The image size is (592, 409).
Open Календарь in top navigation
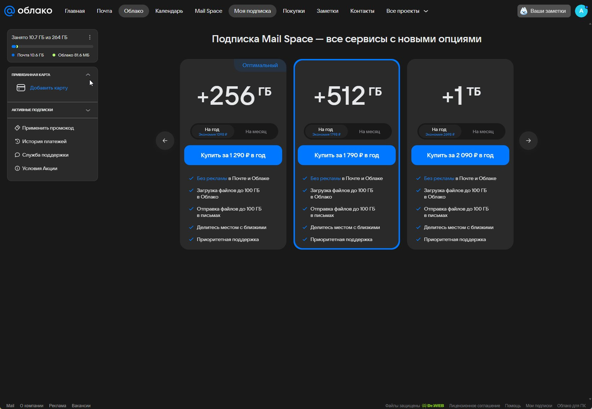(x=169, y=11)
